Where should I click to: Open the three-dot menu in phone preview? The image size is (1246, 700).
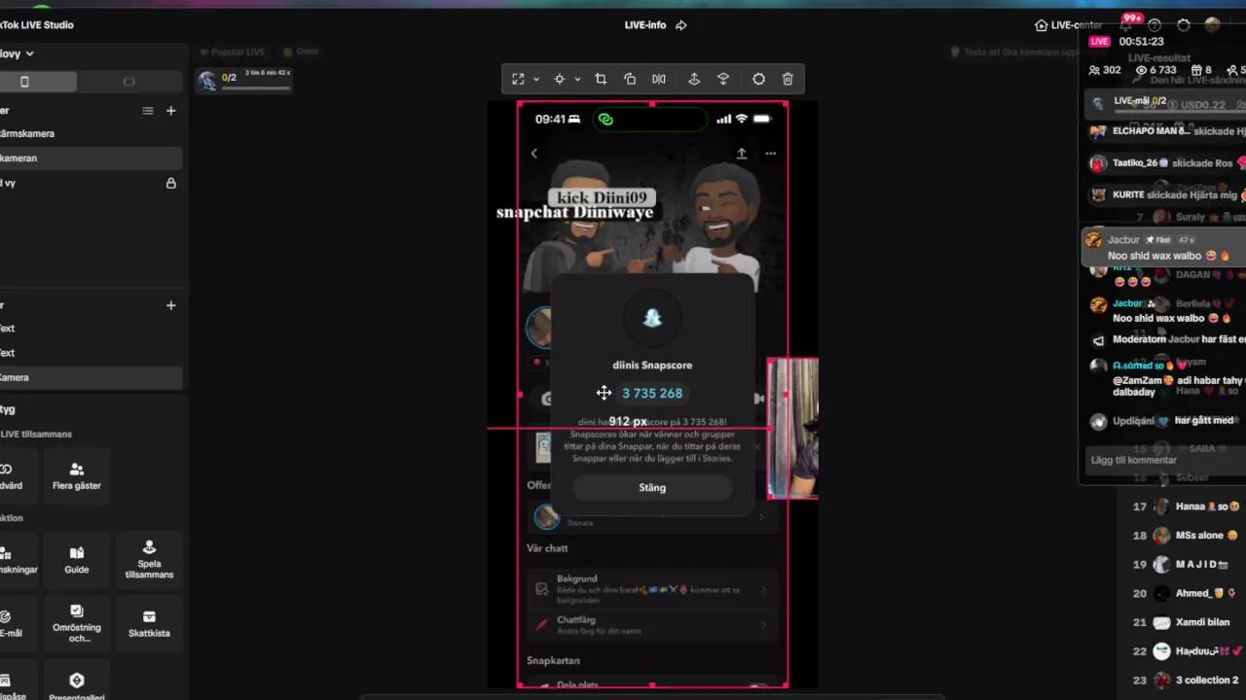[771, 154]
